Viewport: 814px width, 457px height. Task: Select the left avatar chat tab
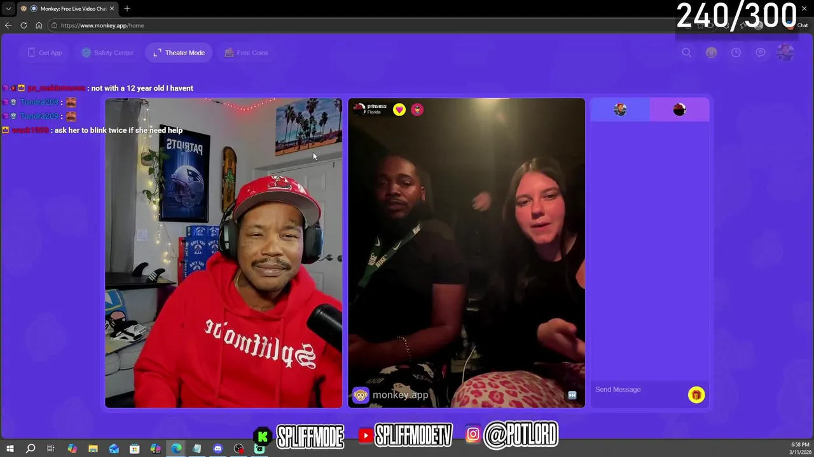click(620, 110)
